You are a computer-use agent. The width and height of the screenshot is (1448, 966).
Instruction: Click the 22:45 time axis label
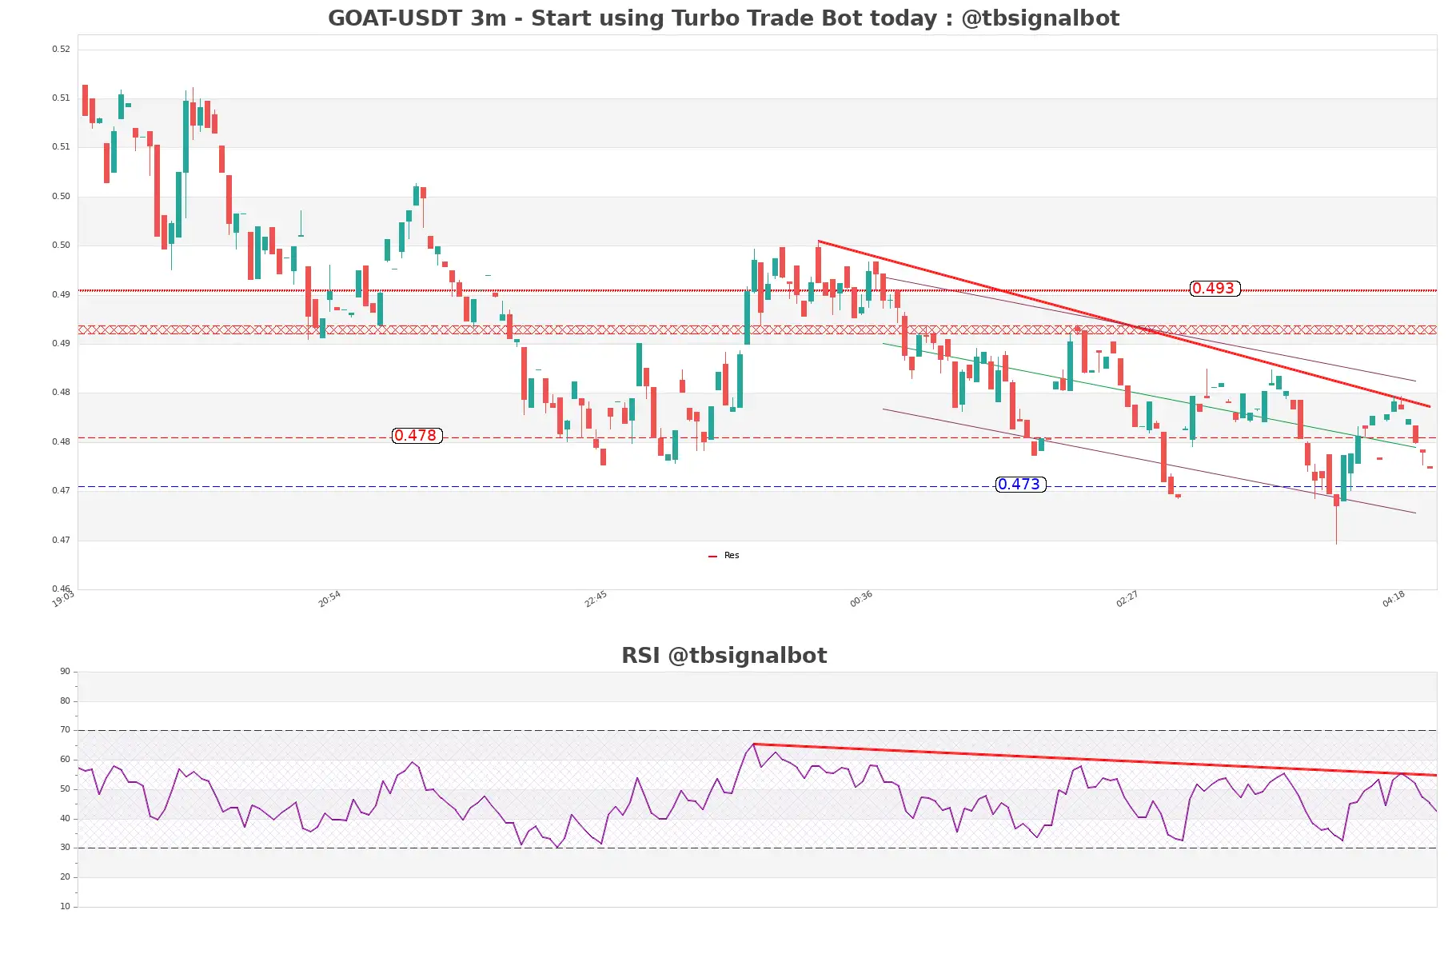point(596,599)
